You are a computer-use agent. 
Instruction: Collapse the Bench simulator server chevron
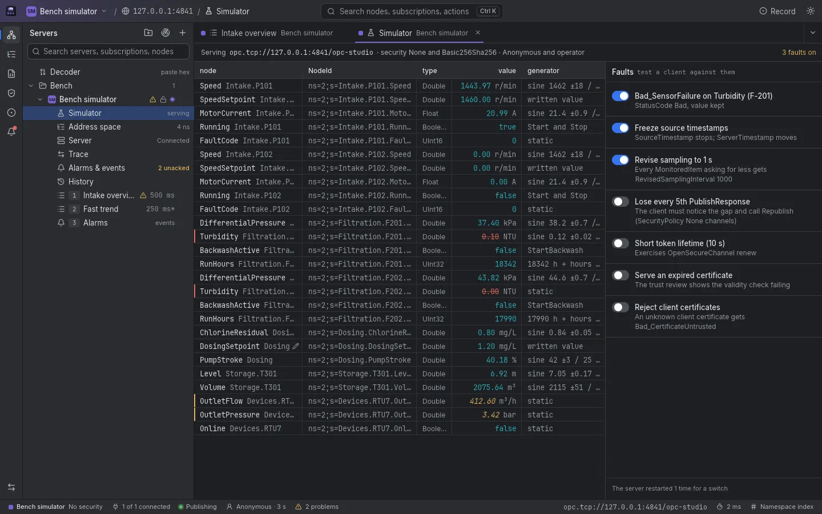(x=40, y=99)
